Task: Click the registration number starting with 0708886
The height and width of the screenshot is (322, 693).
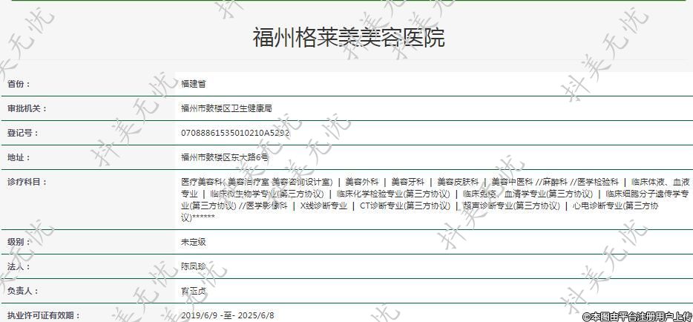Action: click(235, 133)
